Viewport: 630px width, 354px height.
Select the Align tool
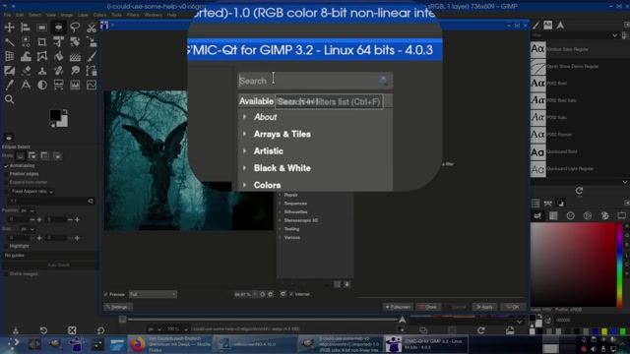26,28
